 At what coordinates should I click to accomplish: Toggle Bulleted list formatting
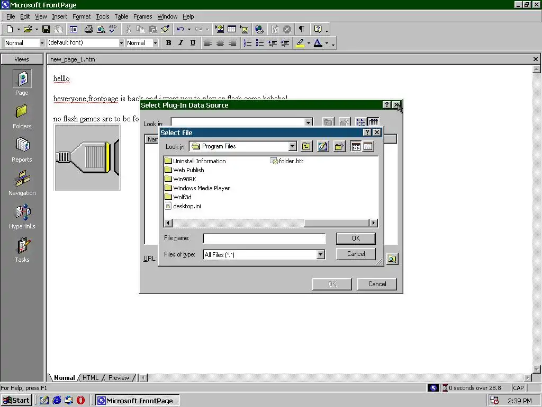[x=260, y=43]
